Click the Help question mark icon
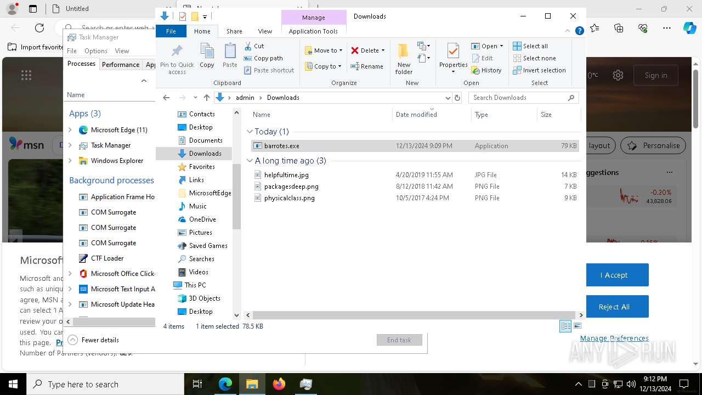Screen dimensions: 702x395 point(579,31)
